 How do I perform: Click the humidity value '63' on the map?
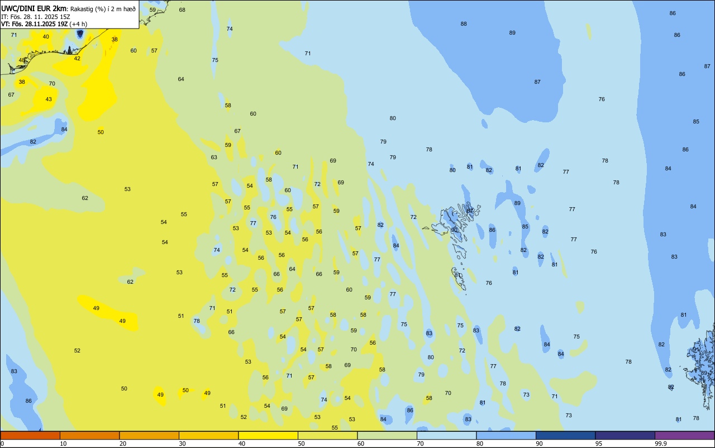(x=214, y=158)
